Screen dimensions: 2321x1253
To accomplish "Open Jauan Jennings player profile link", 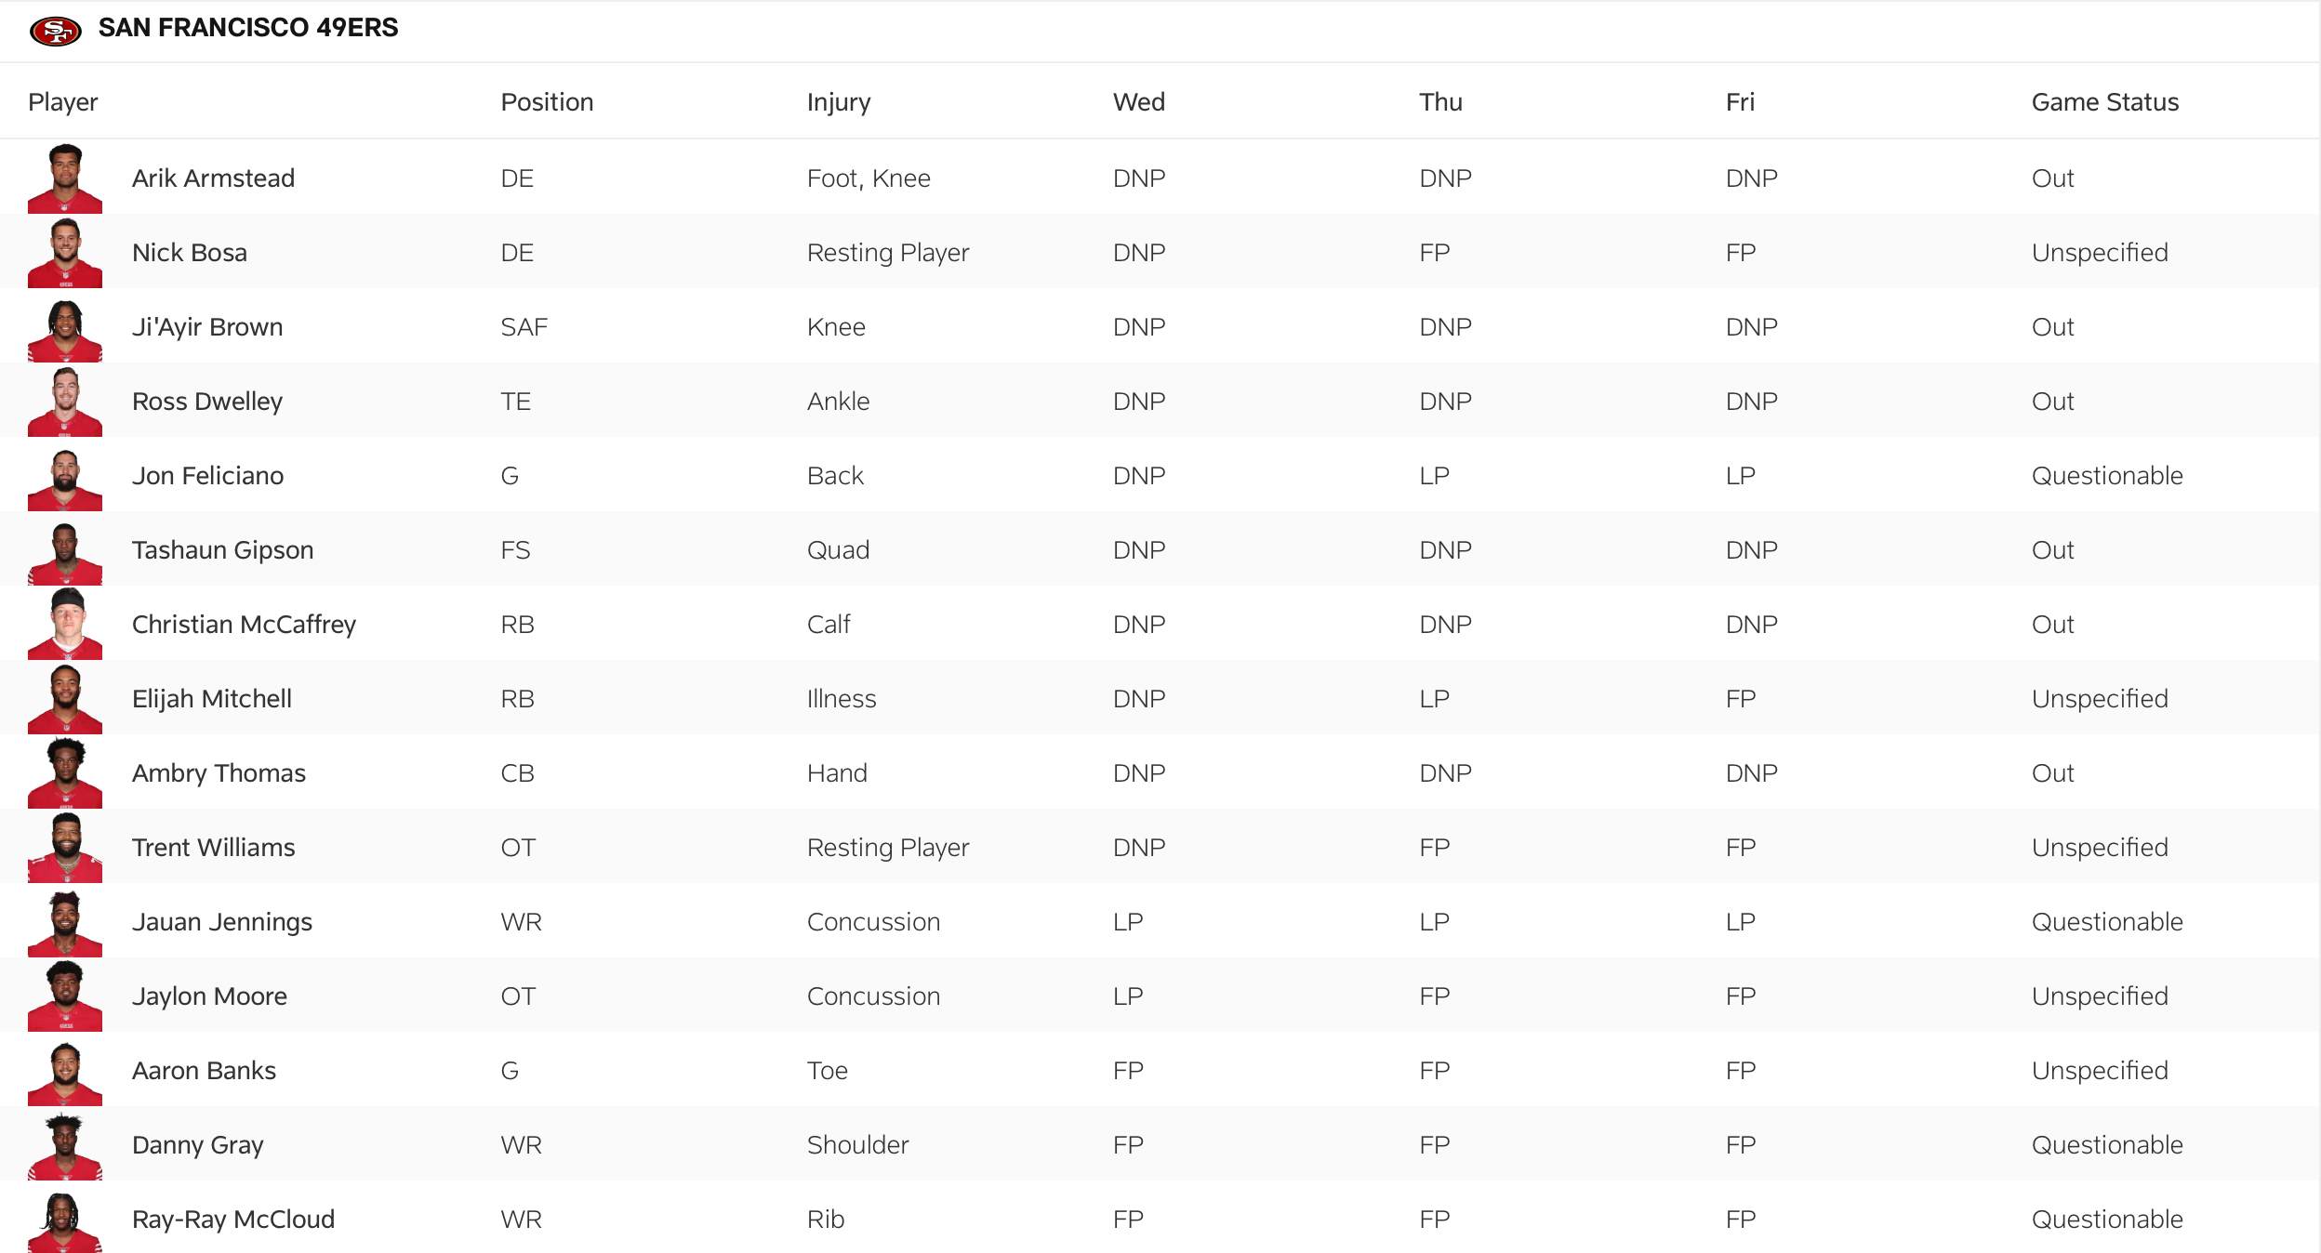I will 222,922.
